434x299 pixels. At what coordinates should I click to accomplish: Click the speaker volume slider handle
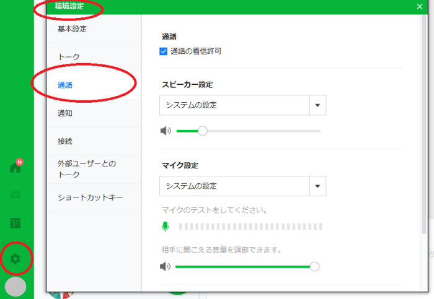click(203, 131)
